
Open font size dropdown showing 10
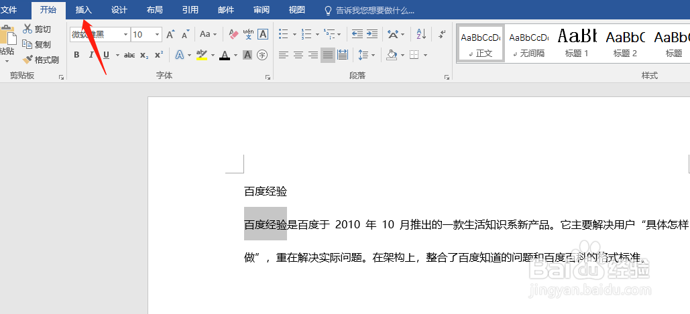tap(158, 34)
